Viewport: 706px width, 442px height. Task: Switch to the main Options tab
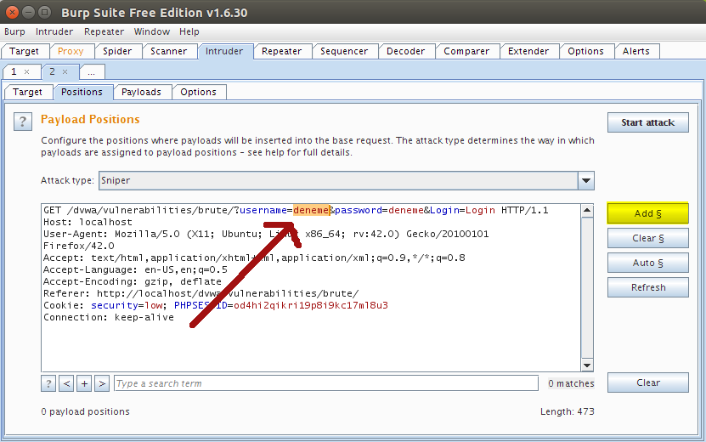tap(585, 51)
